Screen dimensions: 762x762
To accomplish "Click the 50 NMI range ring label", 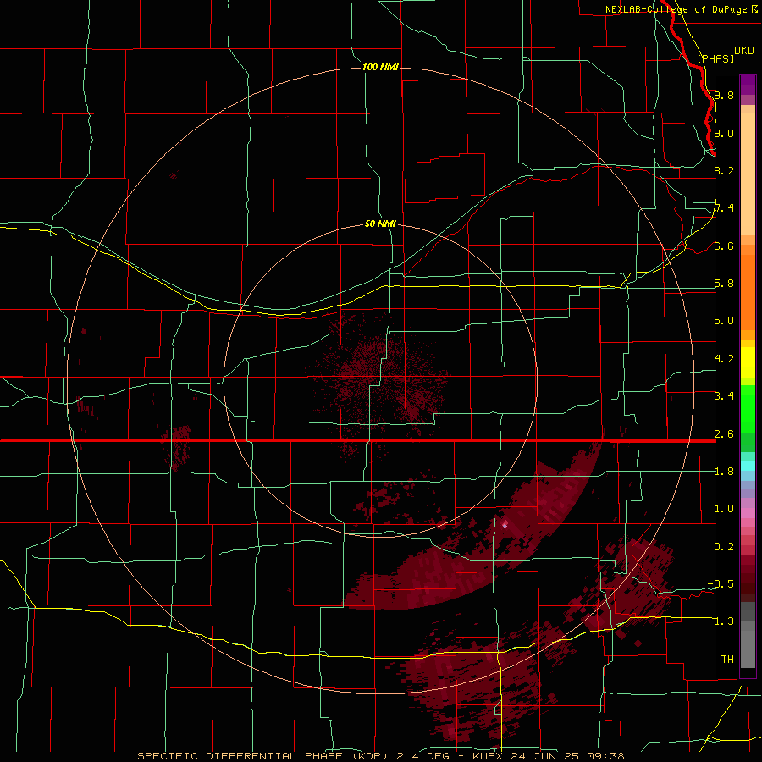I will click(x=380, y=224).
